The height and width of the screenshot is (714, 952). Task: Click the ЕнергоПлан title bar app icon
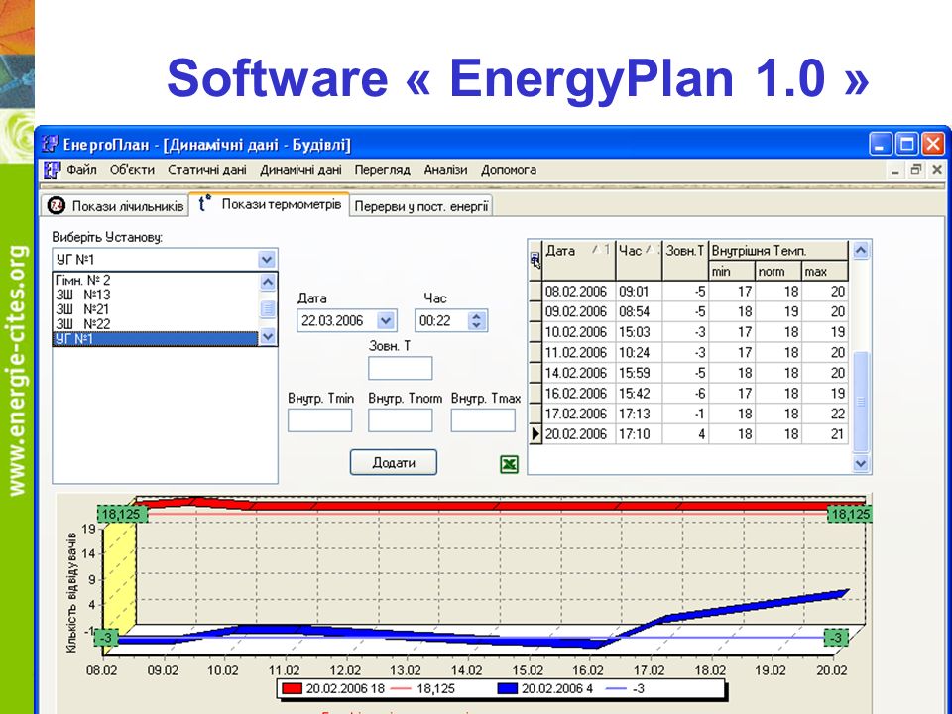coord(50,144)
